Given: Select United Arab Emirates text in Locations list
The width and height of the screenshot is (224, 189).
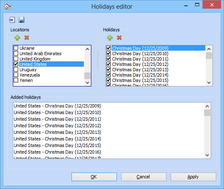Looking at the screenshot, I should [41, 54].
